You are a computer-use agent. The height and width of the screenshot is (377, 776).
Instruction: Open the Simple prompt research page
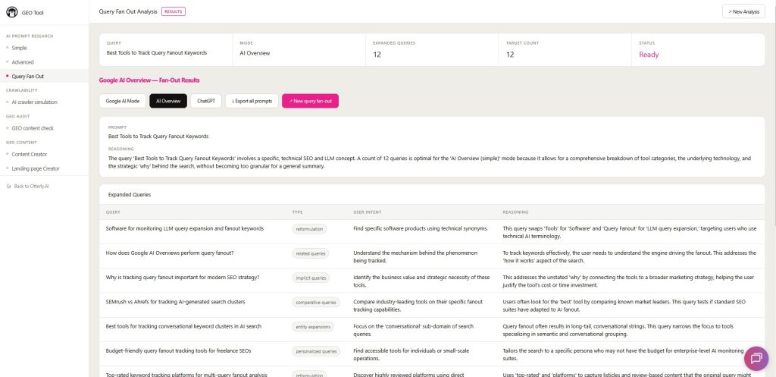(x=19, y=48)
